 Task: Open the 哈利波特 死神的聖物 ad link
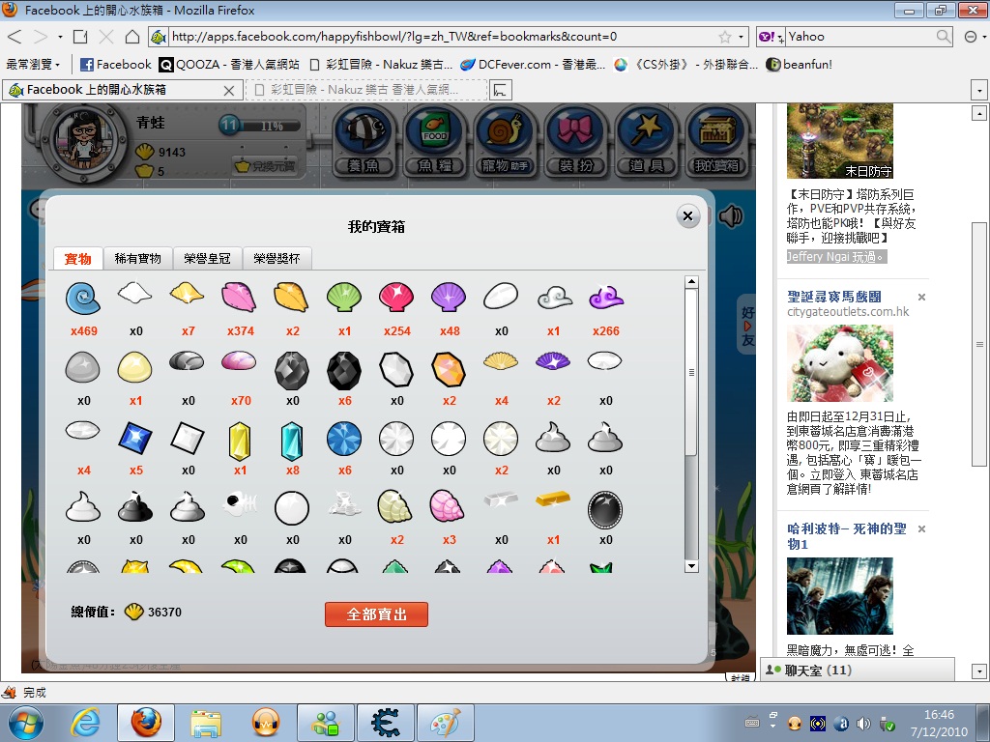click(x=847, y=535)
